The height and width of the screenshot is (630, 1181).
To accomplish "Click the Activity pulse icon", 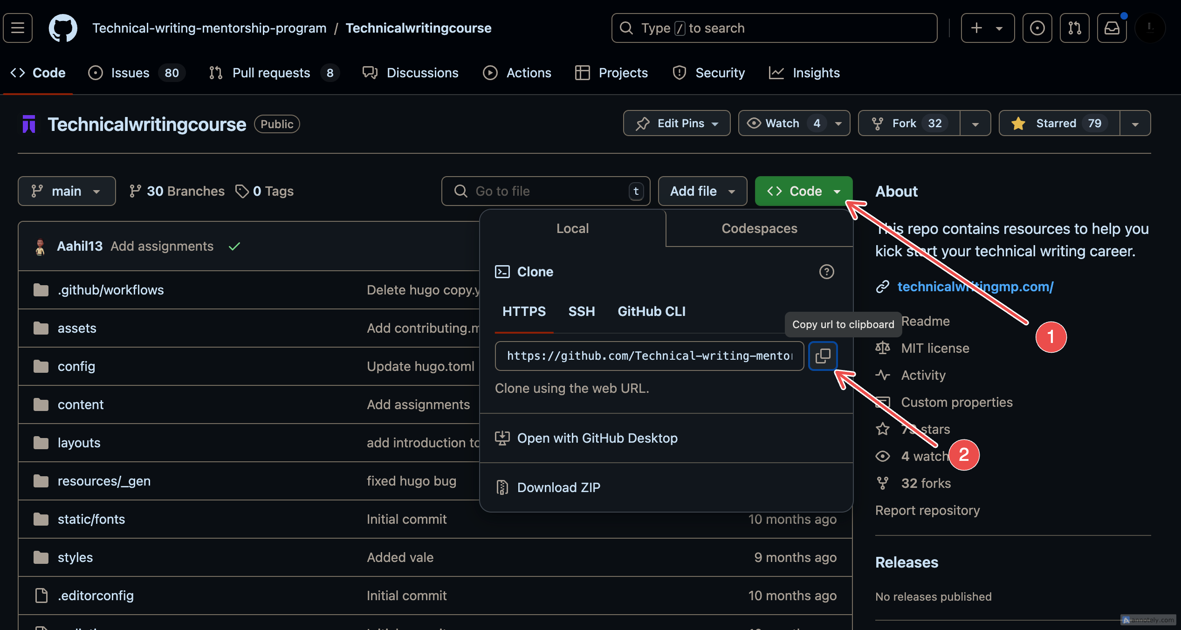I will click(882, 375).
